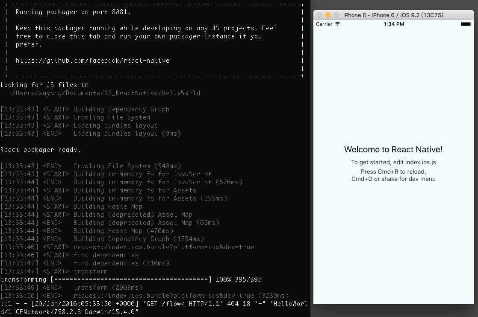Click 'Cmd+D or shake for dev menu' text
Image resolution: width=478 pixels, height=317 pixels.
click(x=393, y=179)
